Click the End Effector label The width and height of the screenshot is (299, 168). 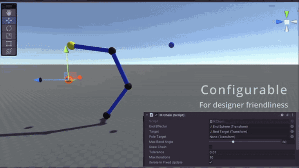click(x=158, y=126)
